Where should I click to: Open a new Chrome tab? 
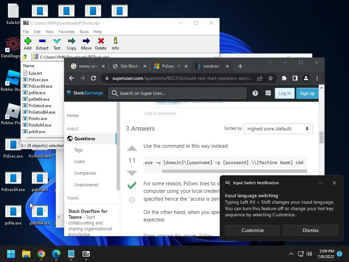tap(240, 66)
